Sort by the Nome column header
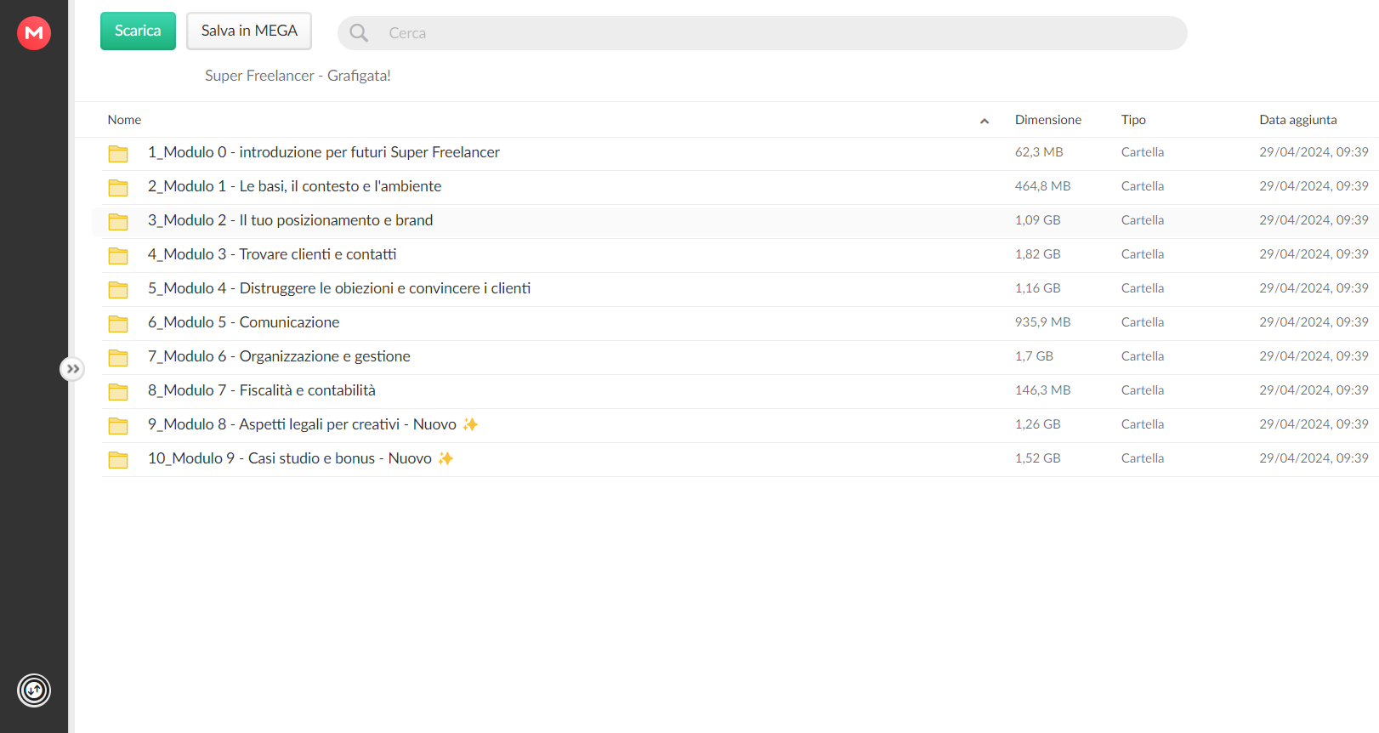The height and width of the screenshot is (733, 1379). click(124, 120)
